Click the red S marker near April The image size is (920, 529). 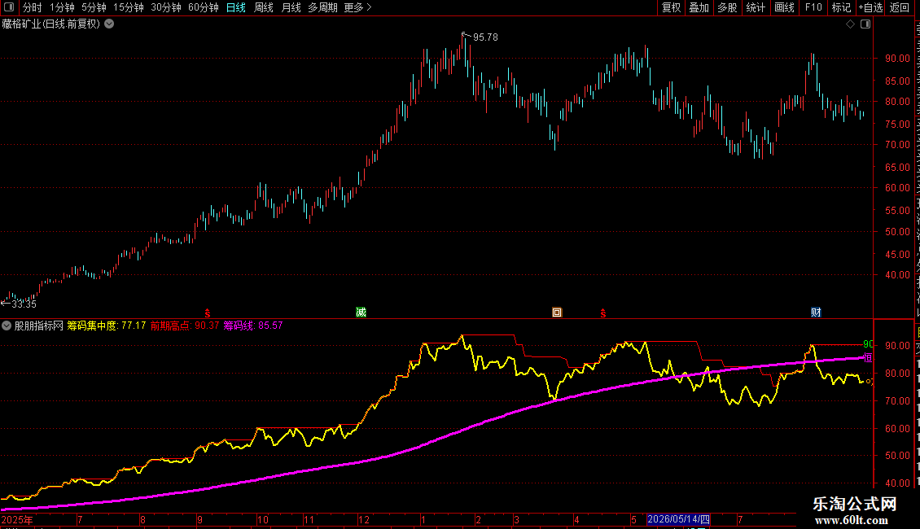coord(602,314)
